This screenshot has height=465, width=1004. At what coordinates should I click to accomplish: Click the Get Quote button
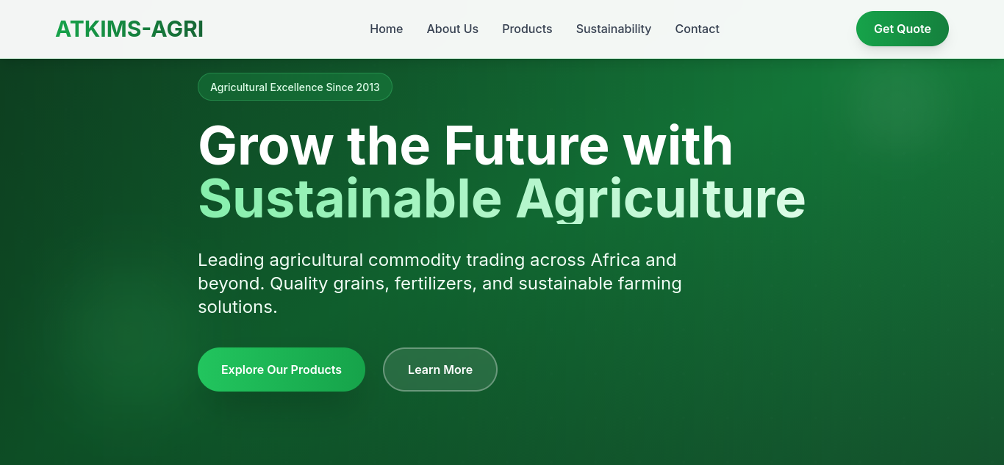pos(902,29)
